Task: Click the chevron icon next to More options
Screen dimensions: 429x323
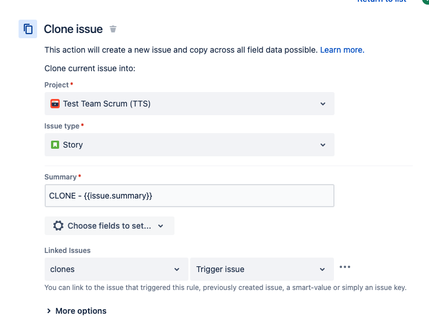Action: pos(49,311)
